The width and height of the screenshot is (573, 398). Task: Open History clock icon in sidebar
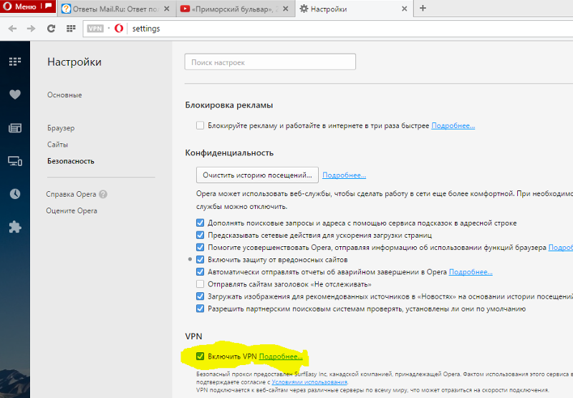15,194
